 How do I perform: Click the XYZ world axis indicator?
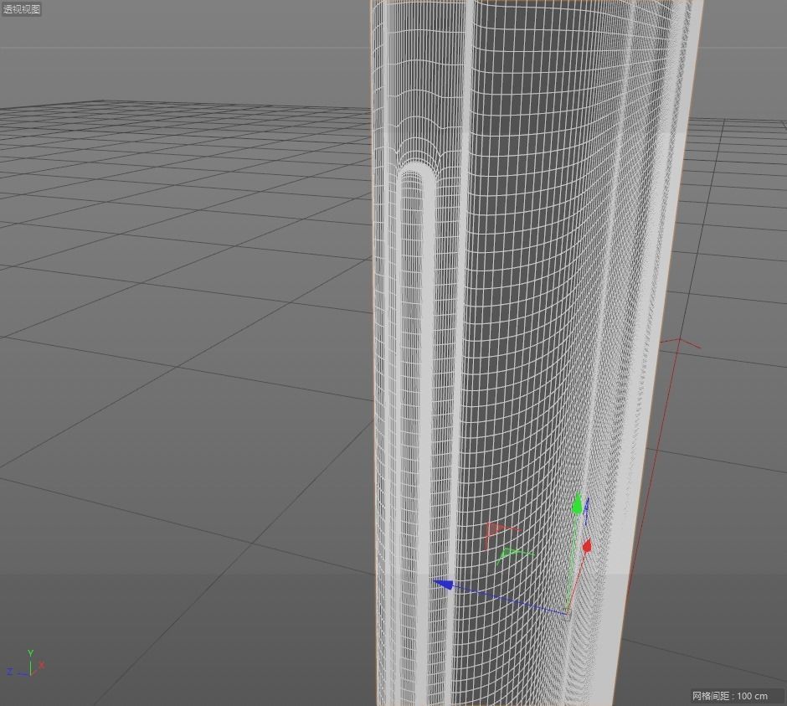tap(26, 663)
